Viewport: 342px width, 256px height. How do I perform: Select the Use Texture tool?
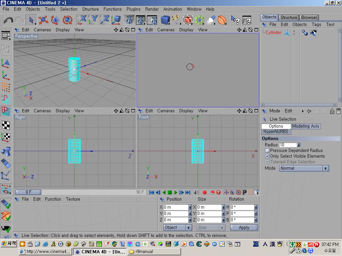tap(6, 125)
